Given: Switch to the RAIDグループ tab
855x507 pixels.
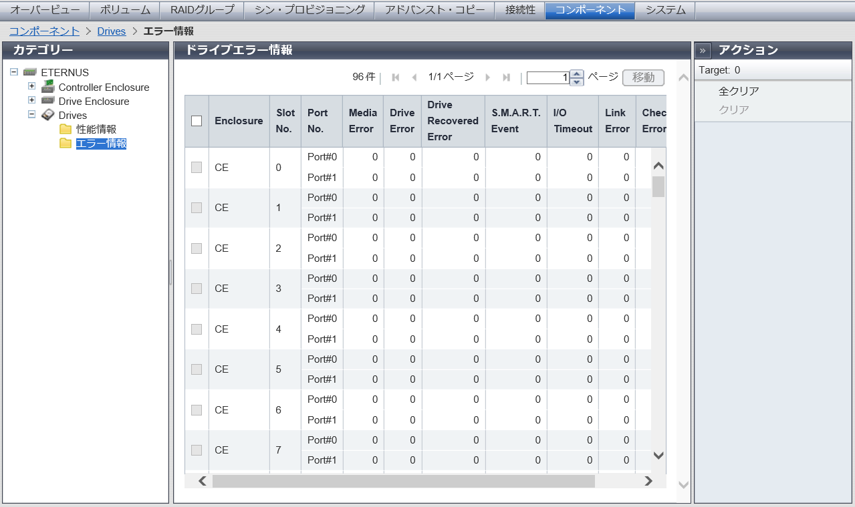Looking at the screenshot, I should pyautogui.click(x=203, y=10).
